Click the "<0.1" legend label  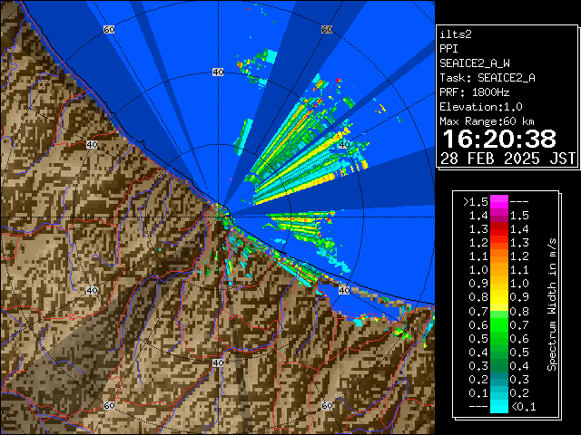pos(524,407)
